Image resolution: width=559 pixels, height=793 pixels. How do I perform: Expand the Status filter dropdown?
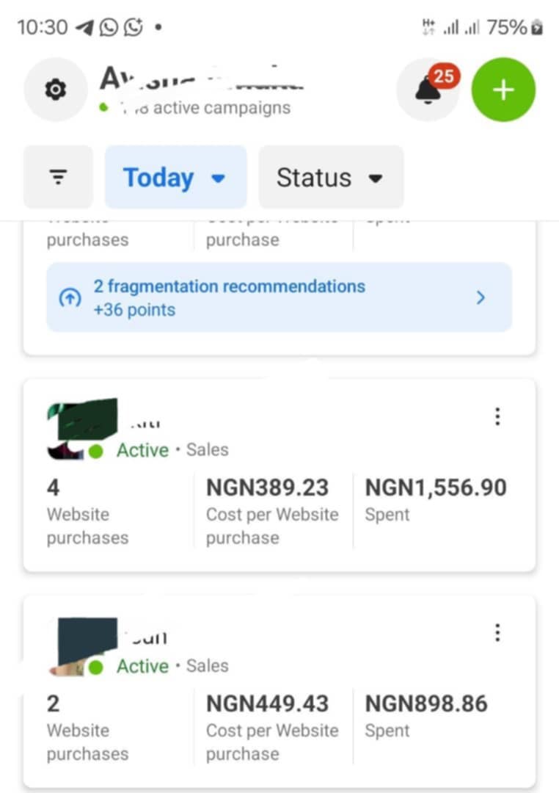[x=331, y=177]
